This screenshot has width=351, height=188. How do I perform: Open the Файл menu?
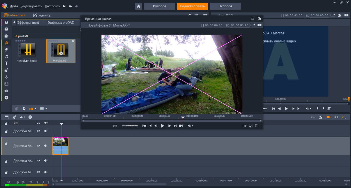[14, 6]
